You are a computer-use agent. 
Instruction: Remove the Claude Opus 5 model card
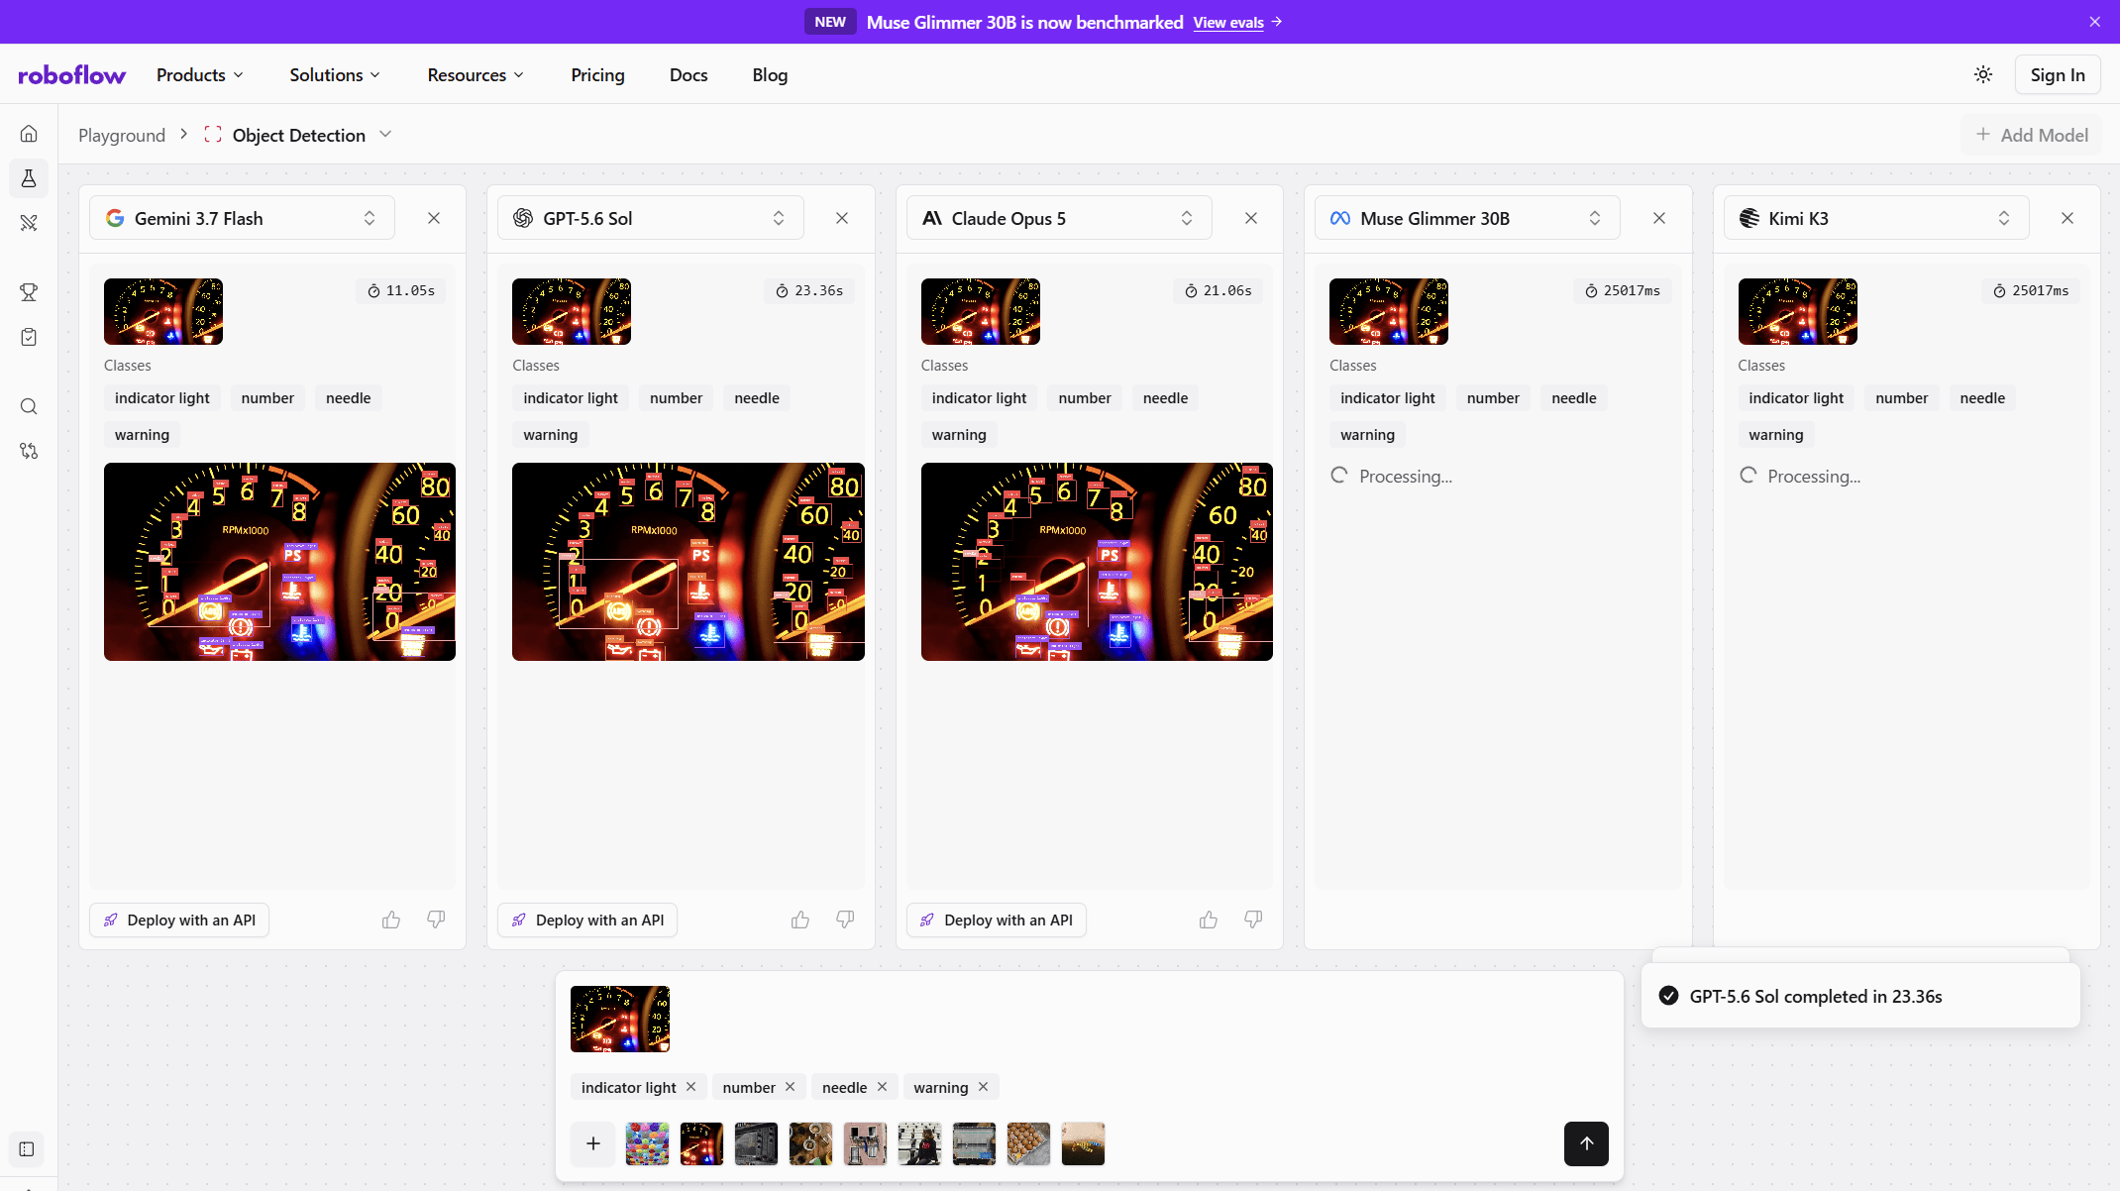point(1251,218)
